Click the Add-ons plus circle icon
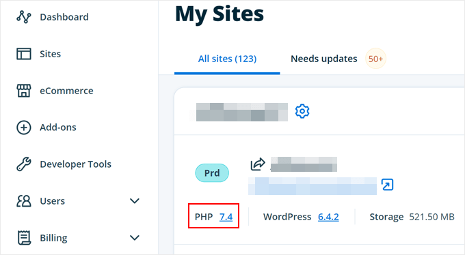The image size is (465, 255). [24, 127]
